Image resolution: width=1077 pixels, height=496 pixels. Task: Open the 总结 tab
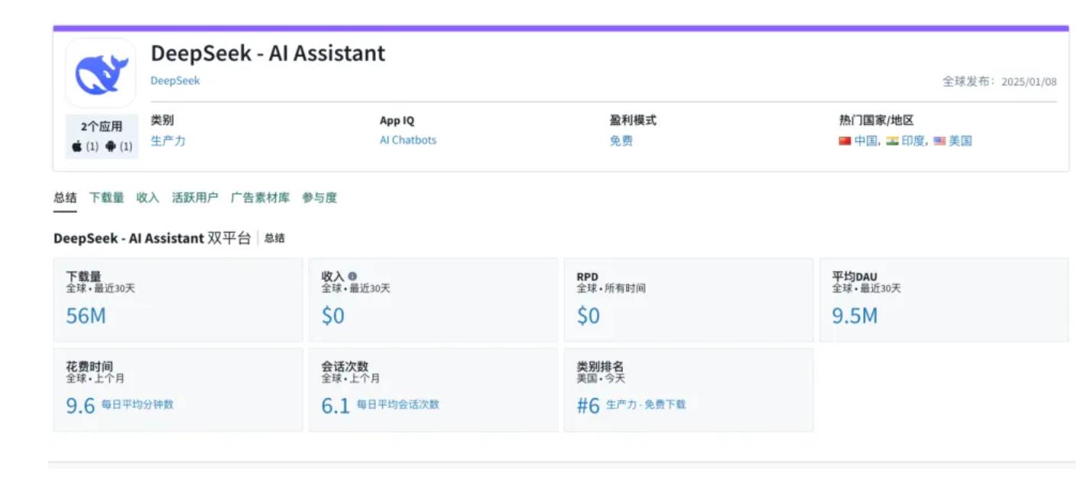[65, 198]
